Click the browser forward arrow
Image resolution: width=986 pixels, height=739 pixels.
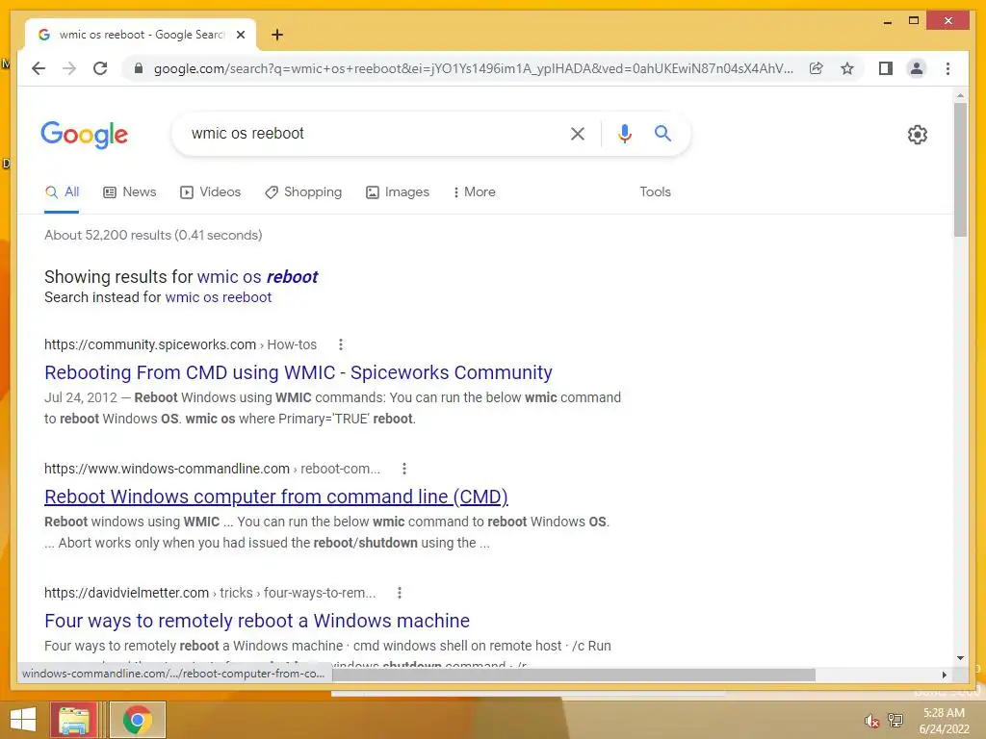pos(69,68)
